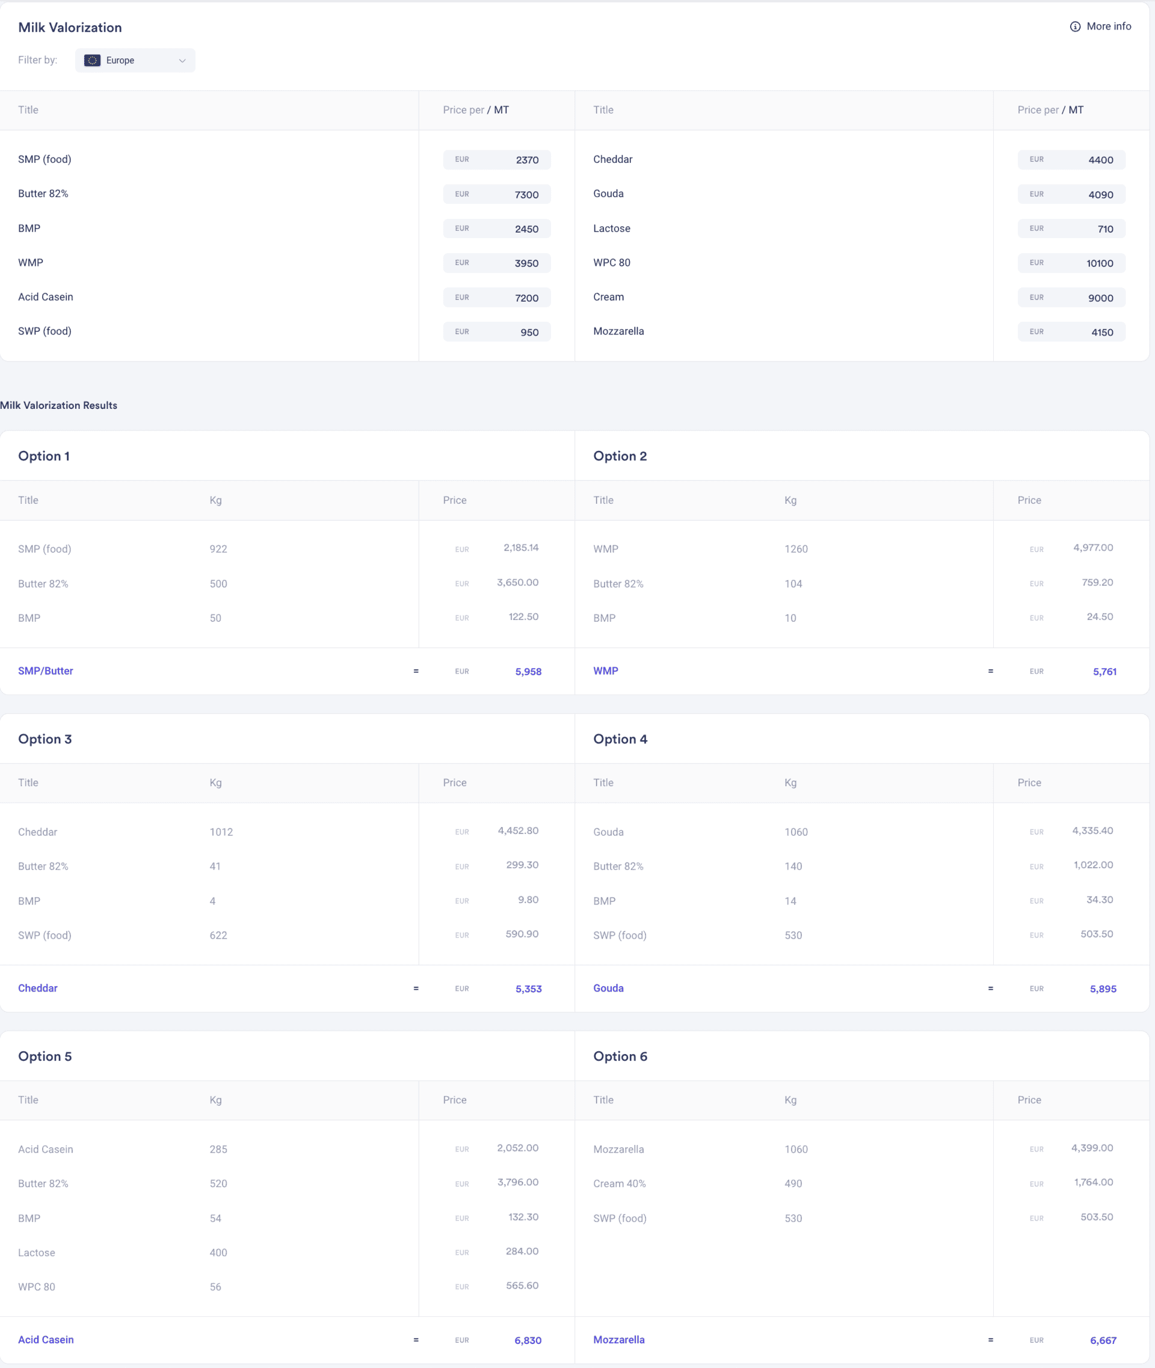
Task: Select the Option 2 total 5,761
Action: pos(1104,672)
